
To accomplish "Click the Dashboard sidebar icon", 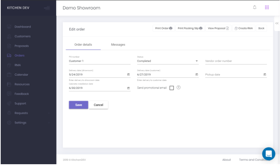I will pos(9,26).
